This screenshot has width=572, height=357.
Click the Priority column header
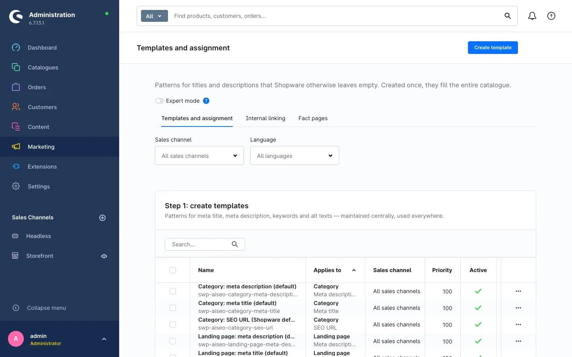coord(442,270)
